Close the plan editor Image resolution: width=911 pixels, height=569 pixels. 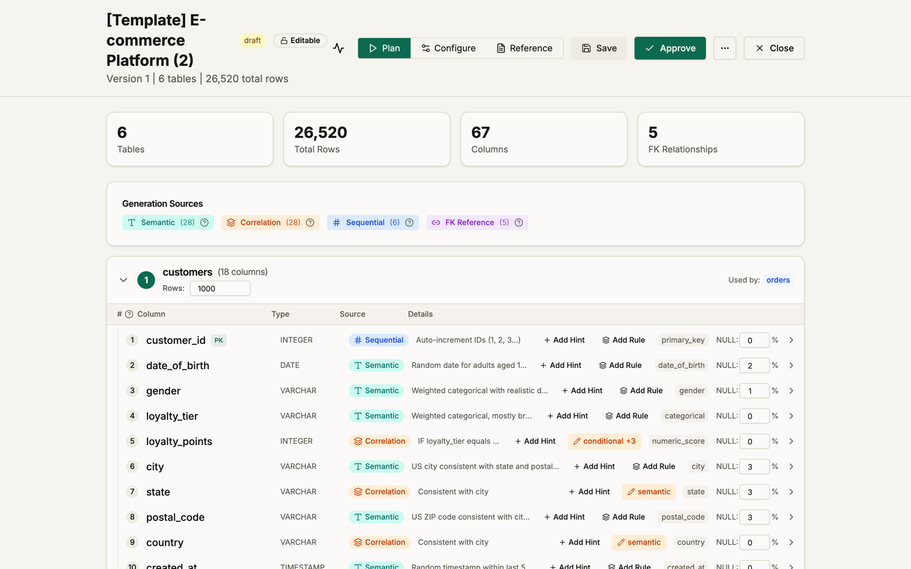[774, 48]
